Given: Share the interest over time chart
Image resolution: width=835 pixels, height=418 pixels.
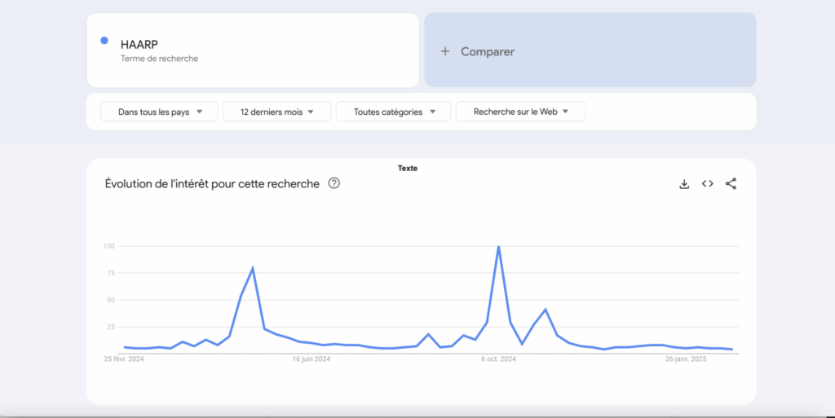Looking at the screenshot, I should (x=731, y=184).
